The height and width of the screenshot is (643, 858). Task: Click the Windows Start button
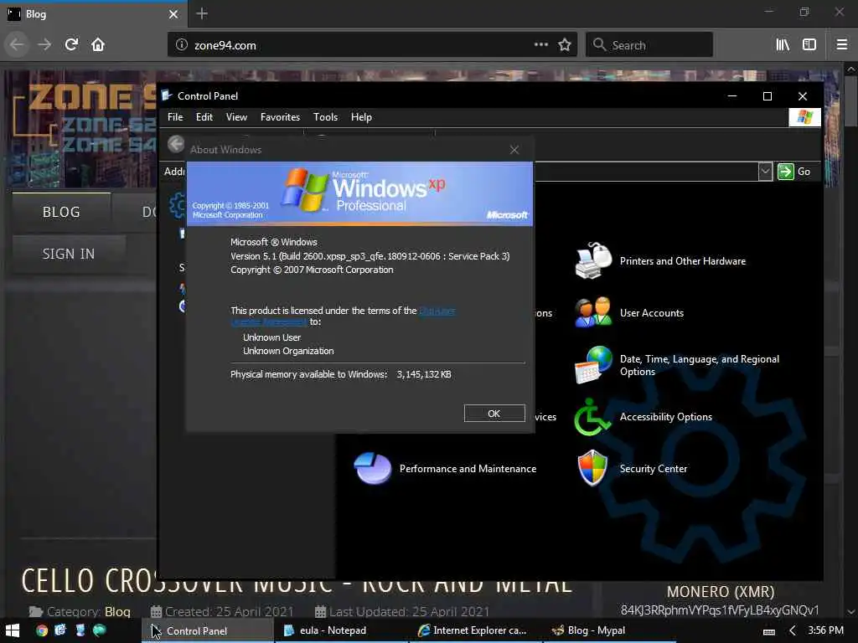tap(13, 630)
